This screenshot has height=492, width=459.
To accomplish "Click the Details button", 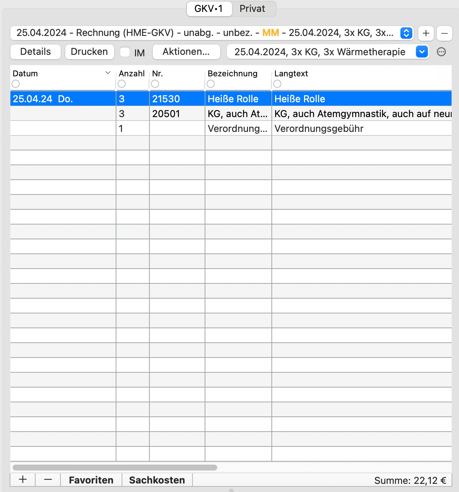I will pyautogui.click(x=35, y=52).
